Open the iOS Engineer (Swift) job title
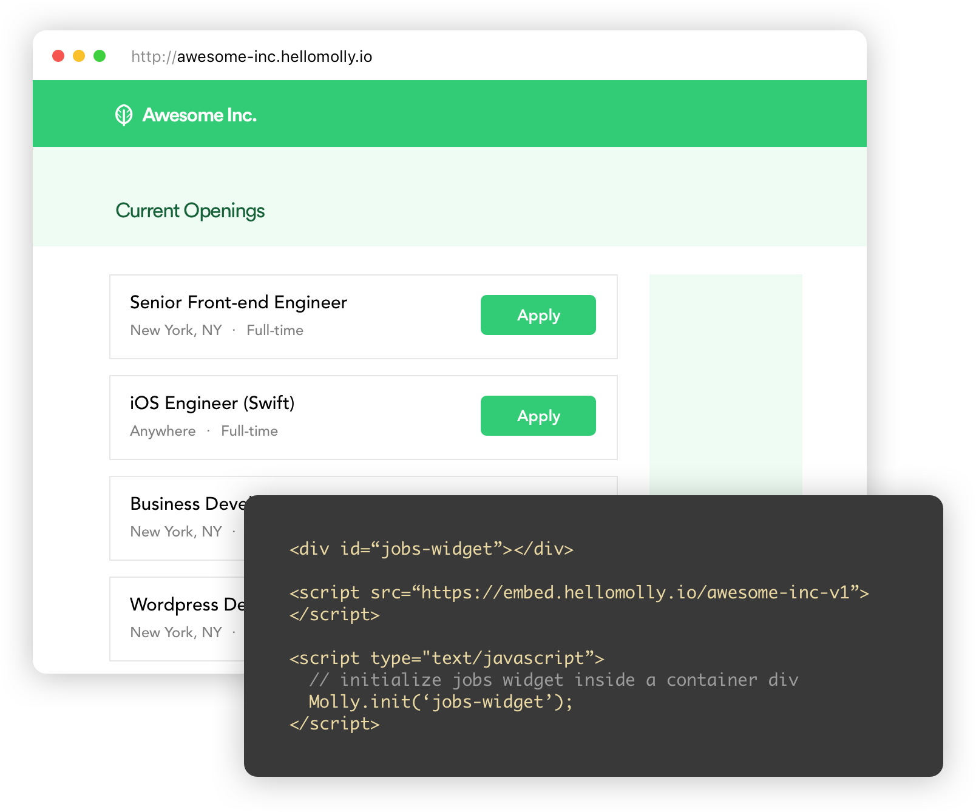 click(212, 403)
